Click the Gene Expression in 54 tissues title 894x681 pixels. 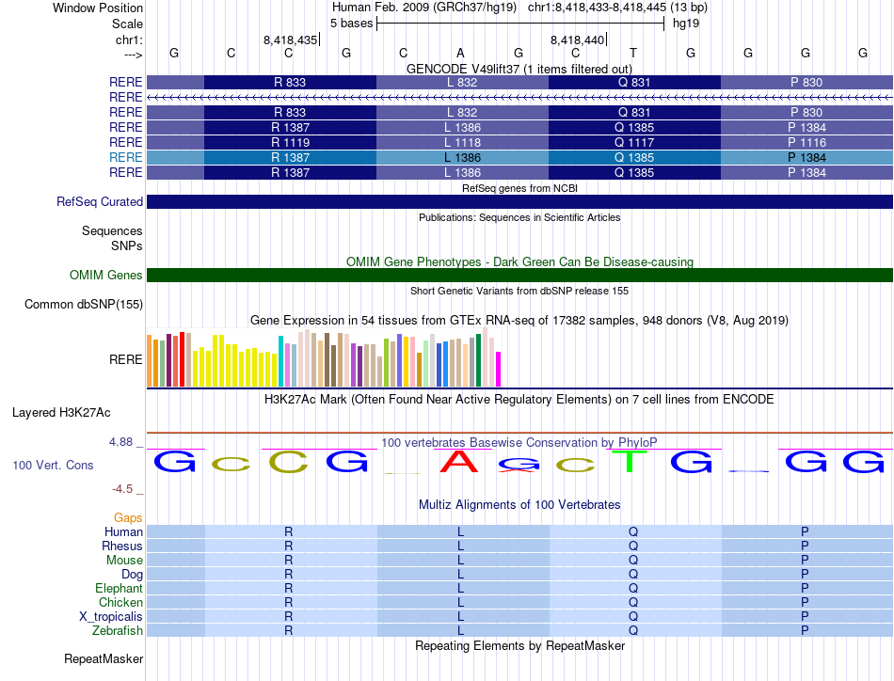coord(519,320)
